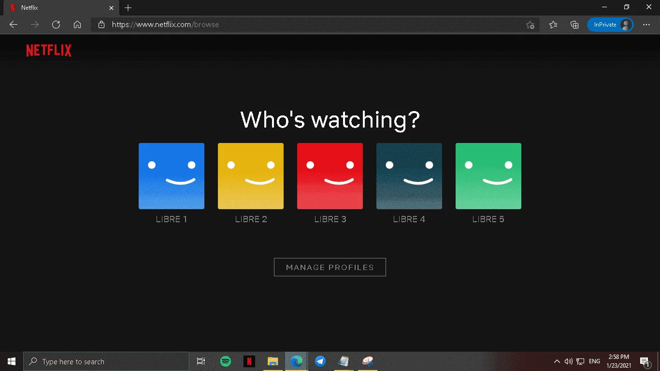Open the clock showing 2:58 PM

coord(619,361)
